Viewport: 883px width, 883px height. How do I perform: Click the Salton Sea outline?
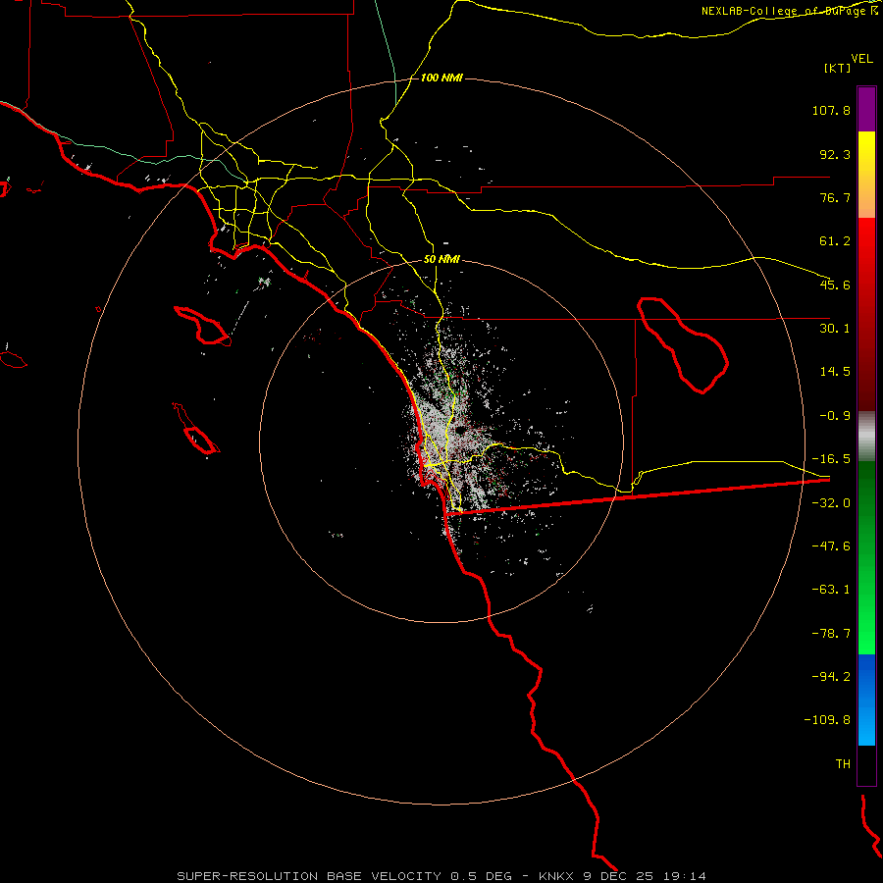(683, 345)
